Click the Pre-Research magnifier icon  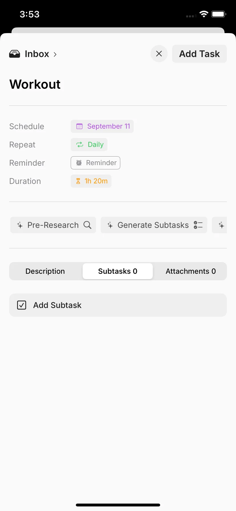88,225
